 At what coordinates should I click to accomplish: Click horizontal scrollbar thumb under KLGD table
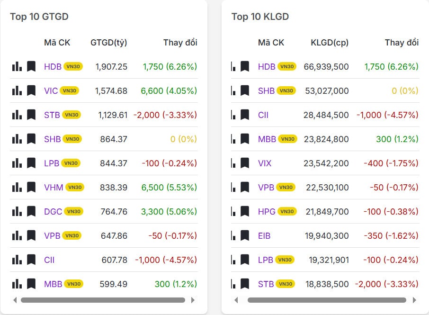point(327,300)
